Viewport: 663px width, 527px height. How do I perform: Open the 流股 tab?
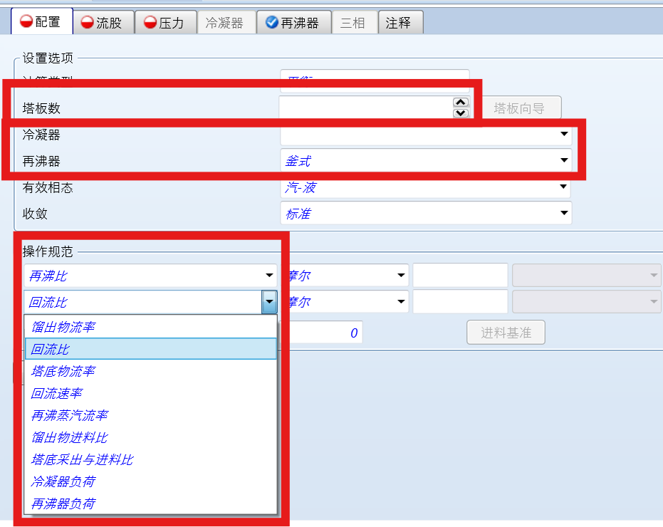coord(103,23)
